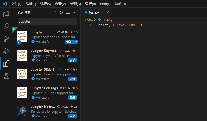This screenshot has height=121, width=207.
Task: Close the test.py tab
Action: pos(108,12)
